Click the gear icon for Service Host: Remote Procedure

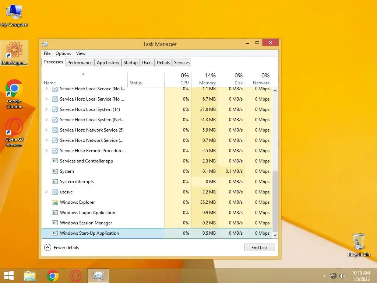(55, 151)
